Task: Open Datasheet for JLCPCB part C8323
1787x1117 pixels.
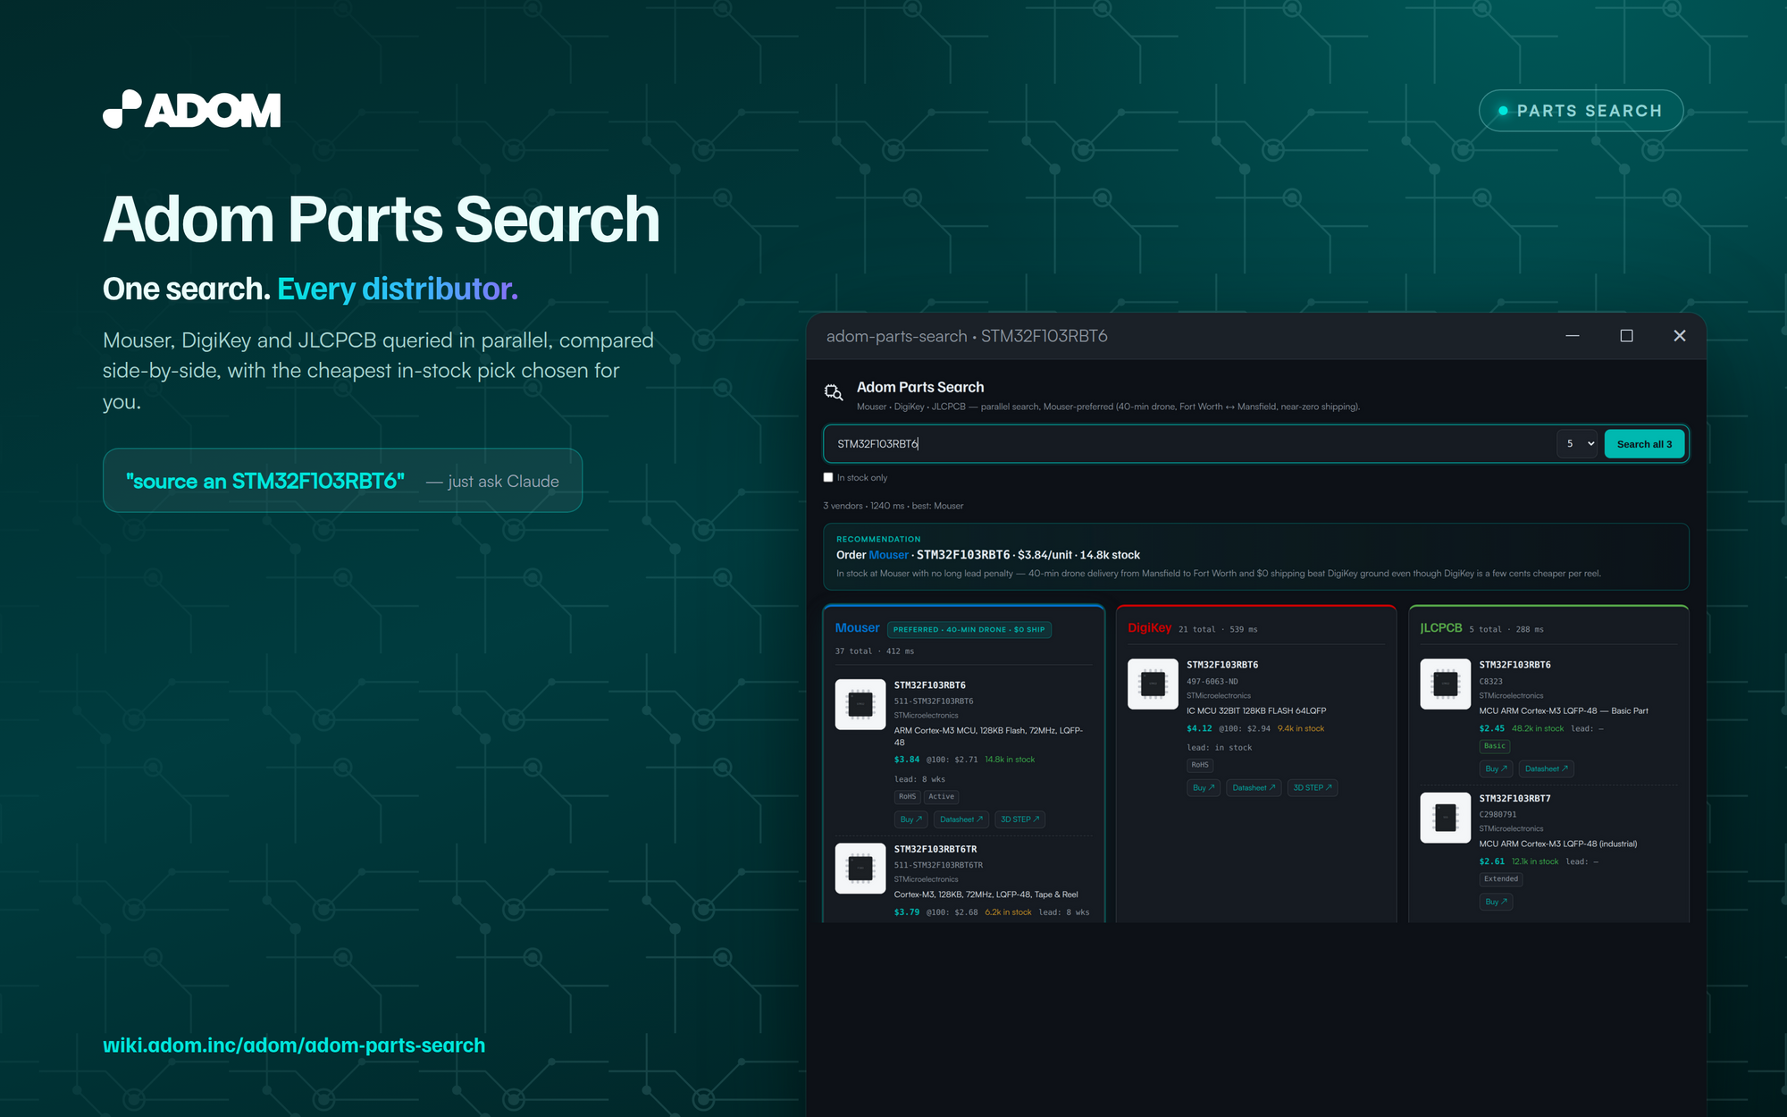Action: click(x=1546, y=768)
